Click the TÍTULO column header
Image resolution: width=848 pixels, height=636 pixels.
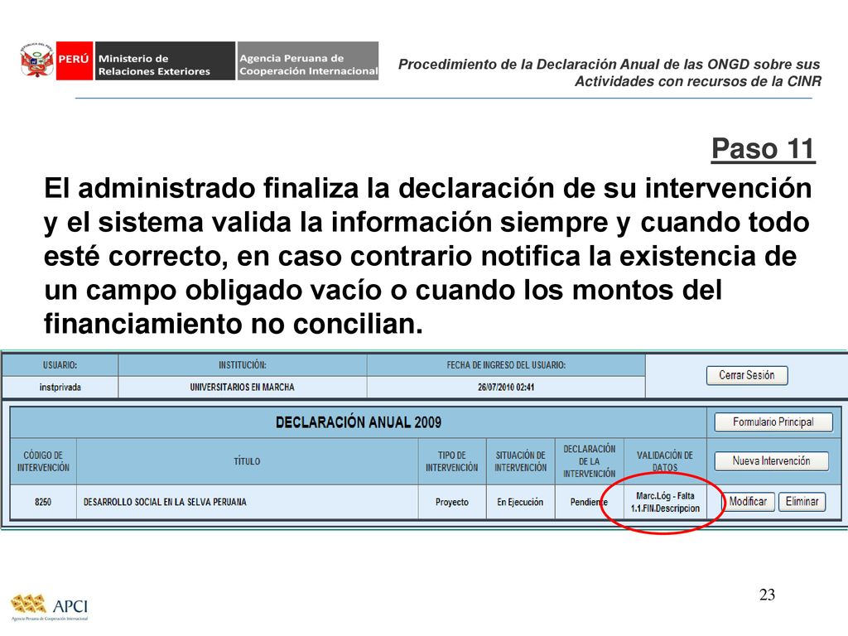point(247,461)
